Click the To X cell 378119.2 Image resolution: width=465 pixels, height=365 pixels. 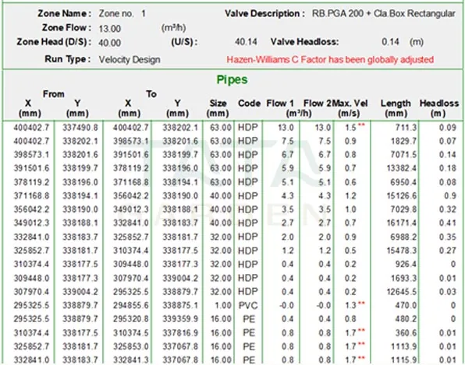(x=131, y=168)
